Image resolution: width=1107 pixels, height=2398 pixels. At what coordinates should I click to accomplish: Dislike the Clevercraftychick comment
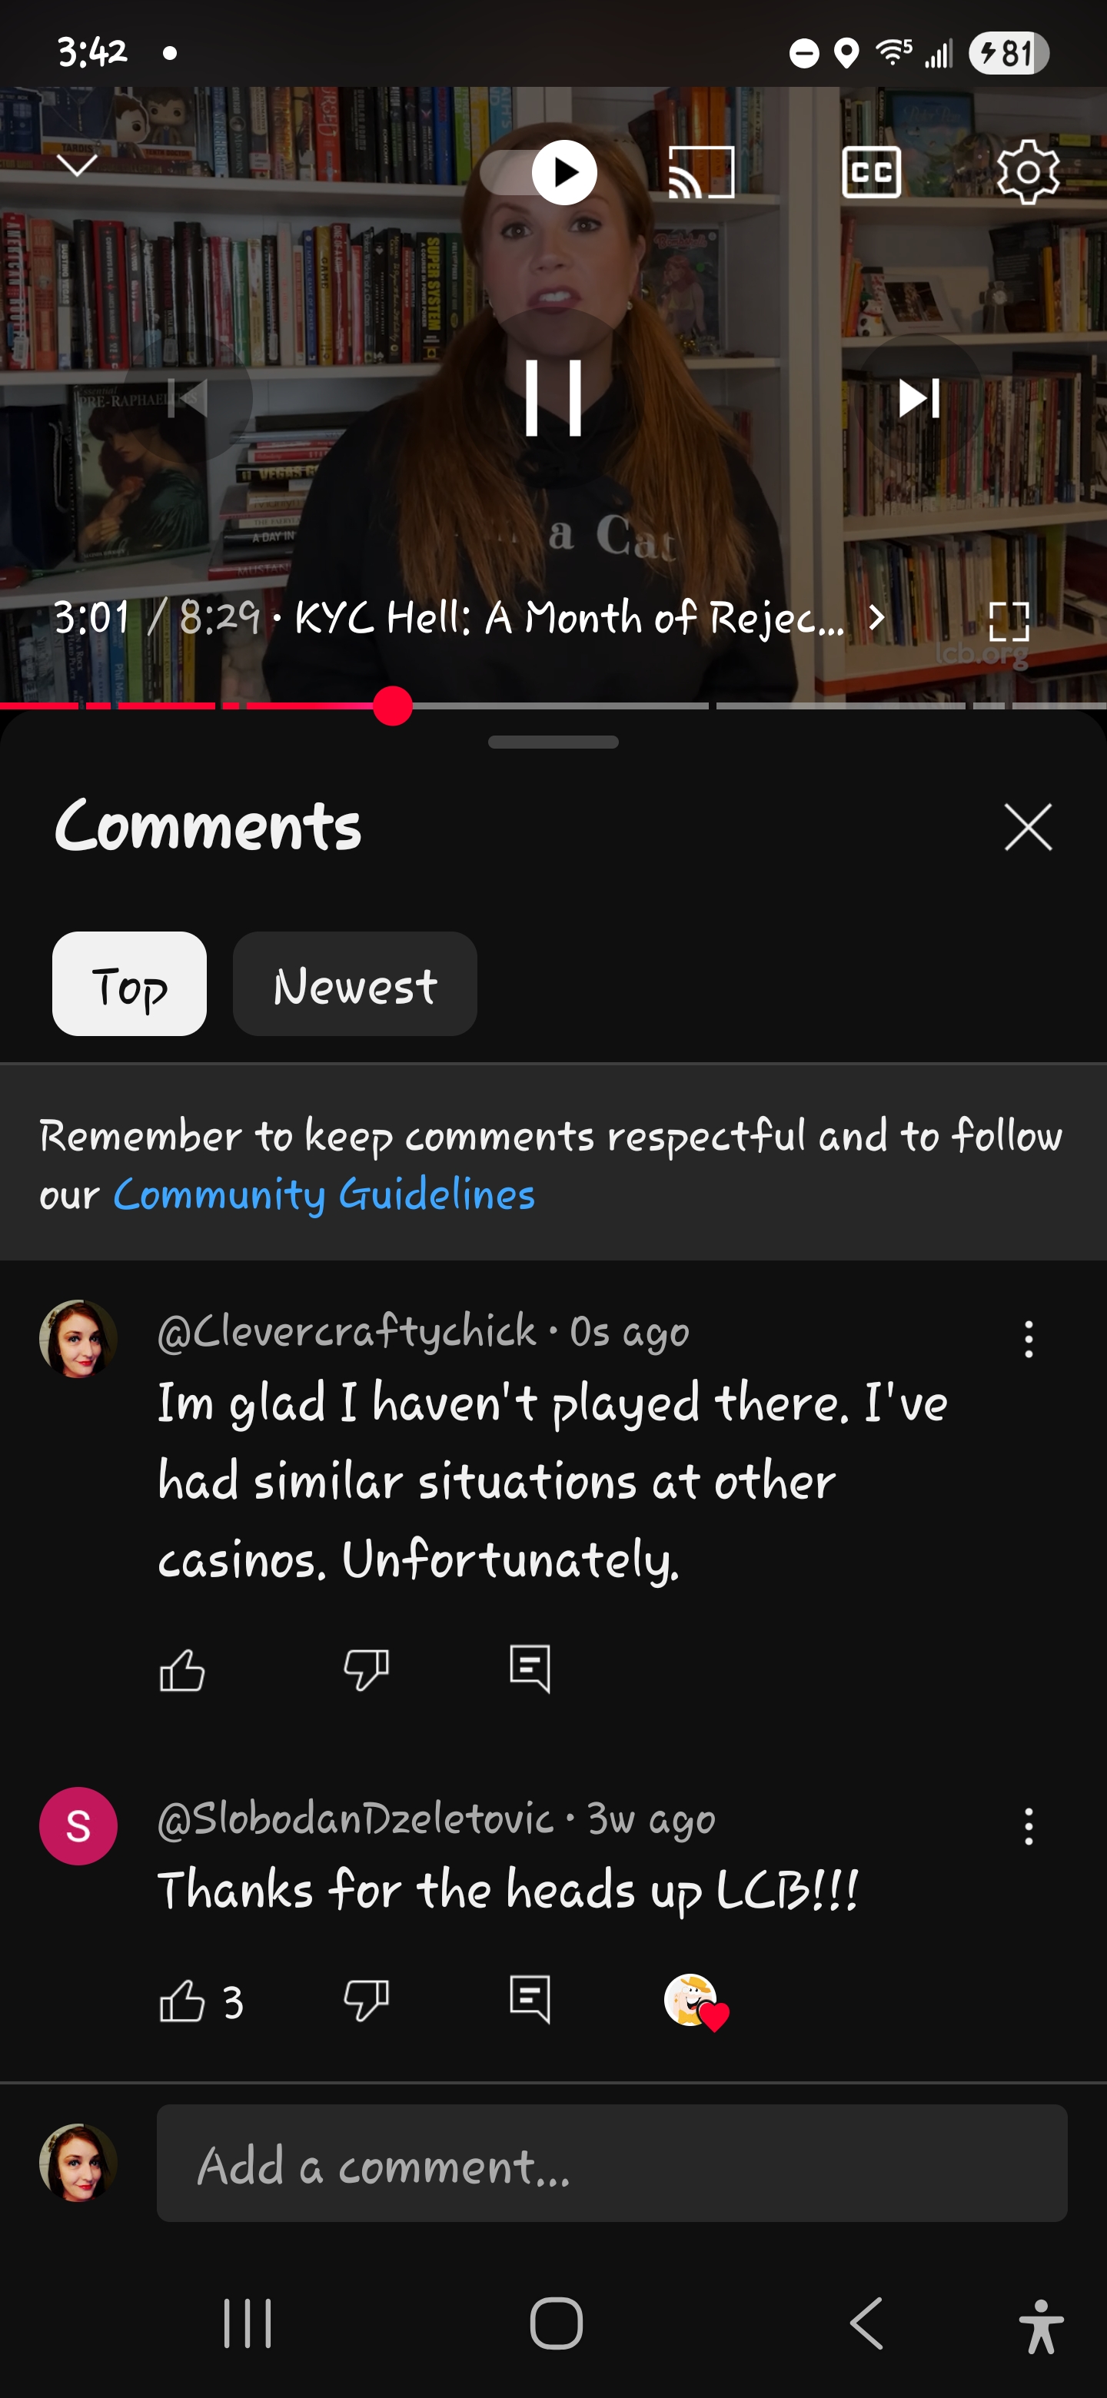tap(366, 1669)
